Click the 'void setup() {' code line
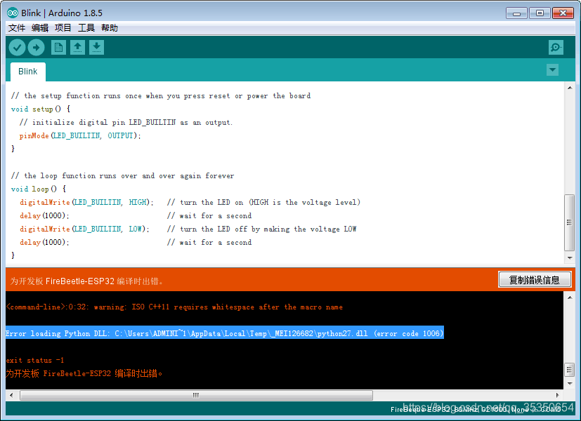 (41, 109)
